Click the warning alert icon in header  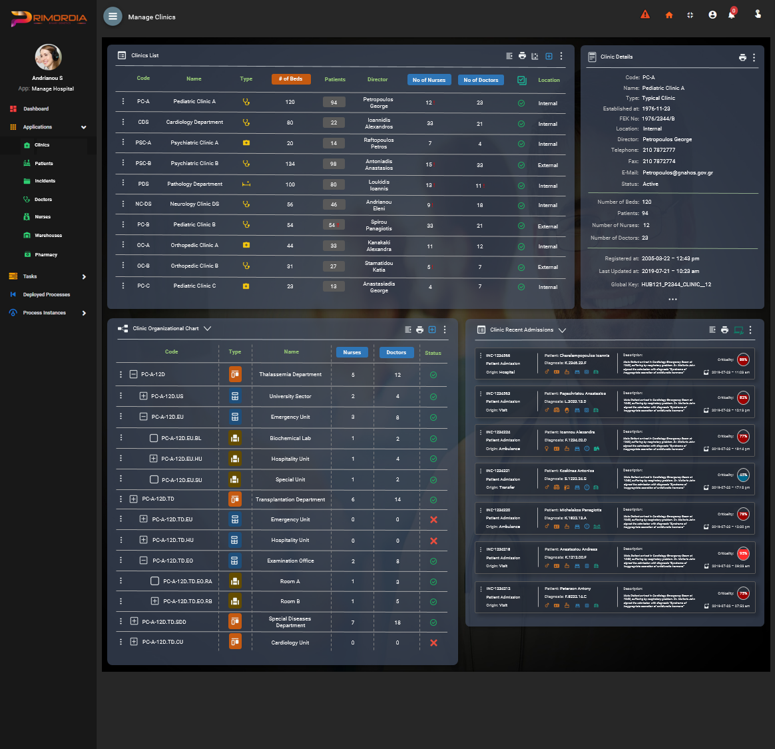[x=645, y=15]
